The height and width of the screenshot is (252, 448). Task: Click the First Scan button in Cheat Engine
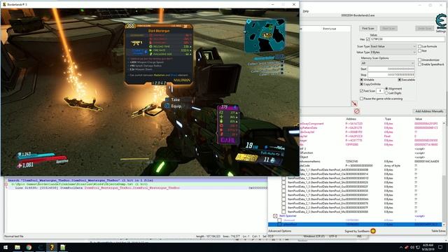(368, 28)
